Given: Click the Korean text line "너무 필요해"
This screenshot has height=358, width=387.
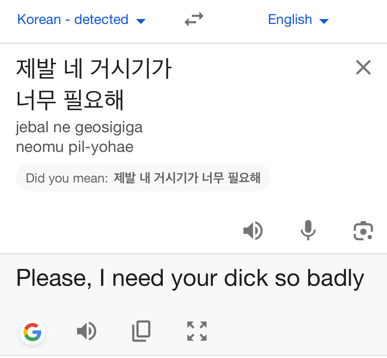Looking at the screenshot, I should click(70, 100).
